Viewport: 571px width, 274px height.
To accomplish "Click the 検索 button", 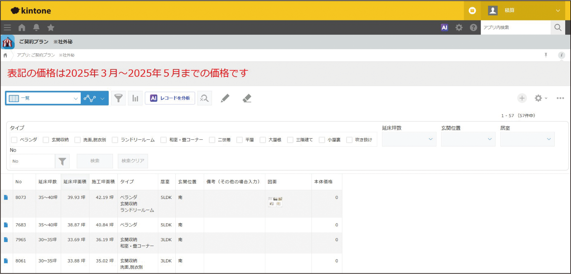I will pyautogui.click(x=95, y=161).
